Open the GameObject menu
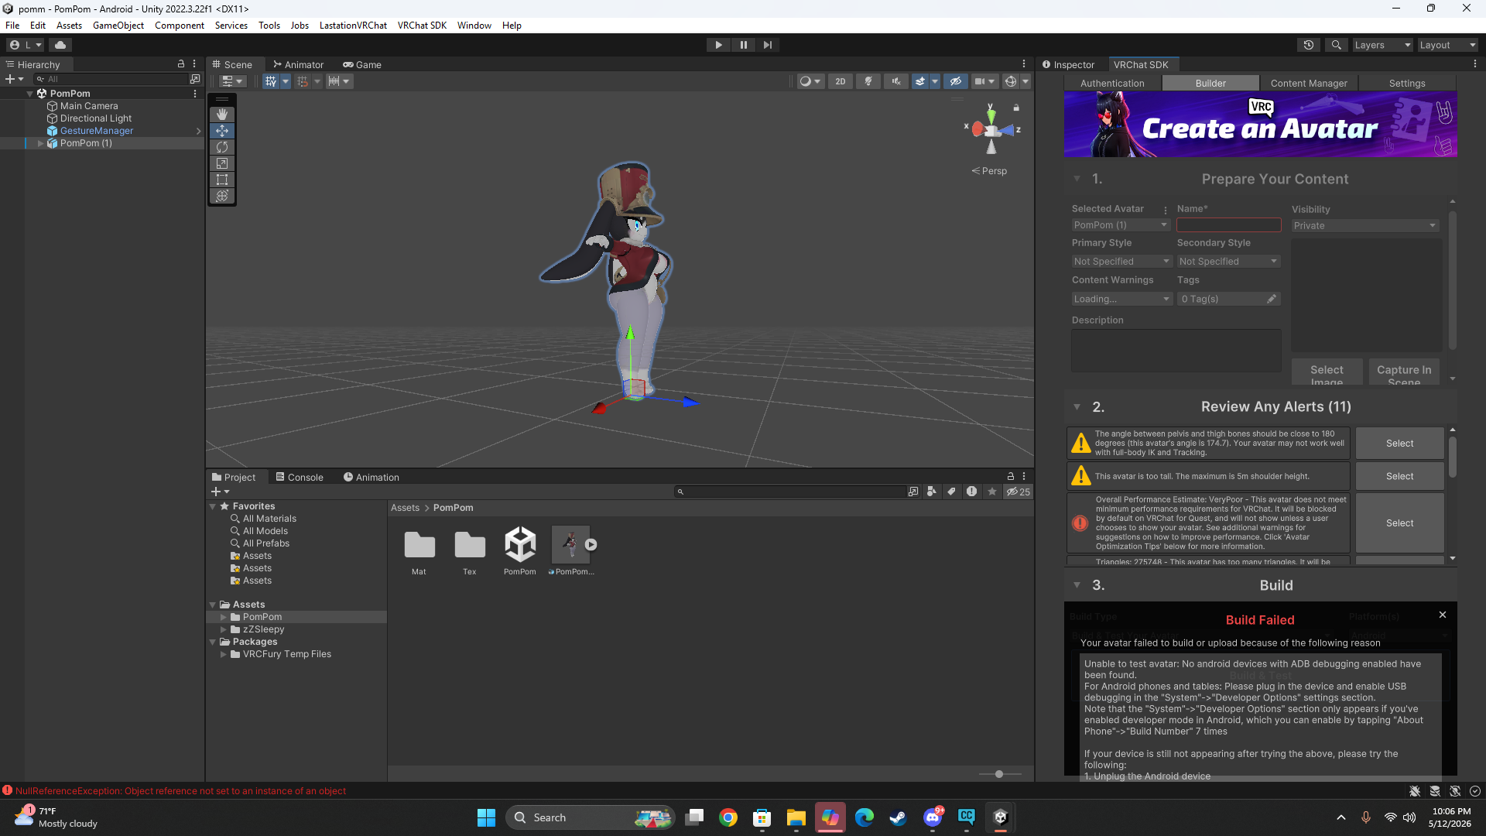The width and height of the screenshot is (1486, 836). (x=118, y=26)
